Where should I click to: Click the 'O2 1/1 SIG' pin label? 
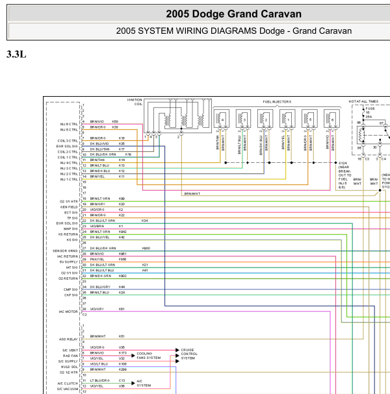[x=70, y=273]
